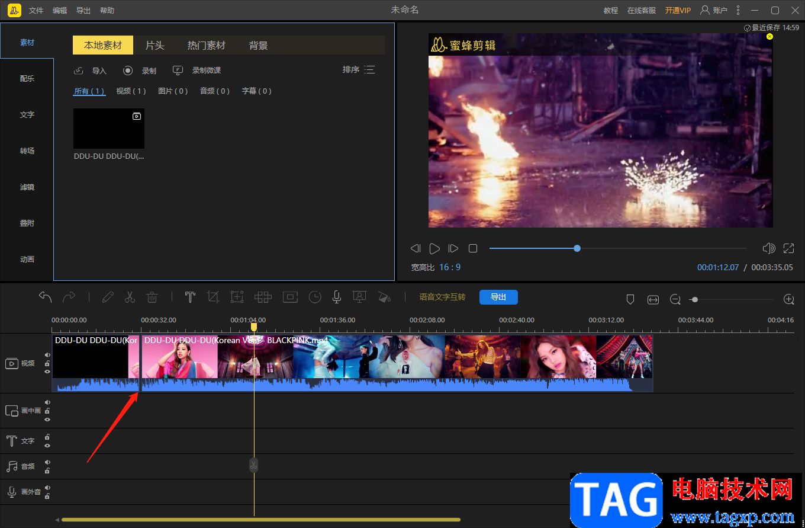
Task: Click the 导入 import button
Action: coord(91,71)
